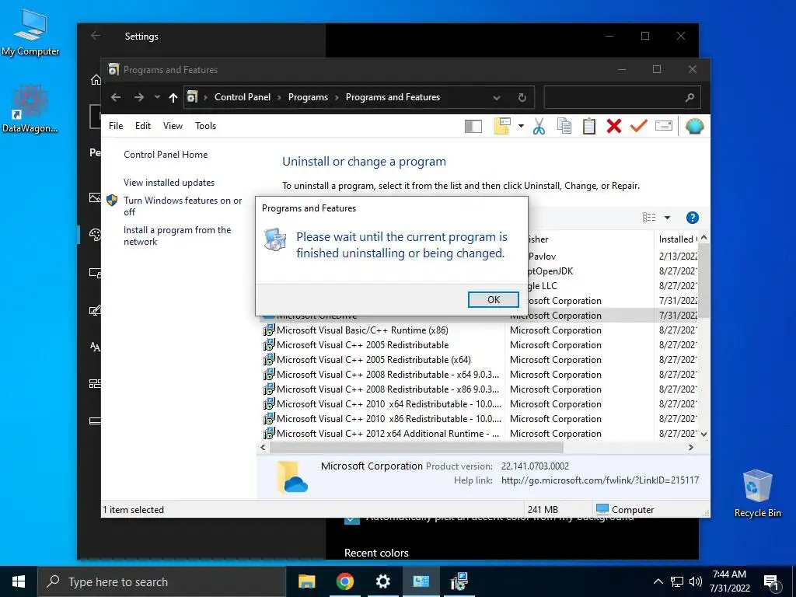Select Microsoft Visual C++ 2010 x86 Redistributable row
This screenshot has width=796, height=597.
coord(480,419)
